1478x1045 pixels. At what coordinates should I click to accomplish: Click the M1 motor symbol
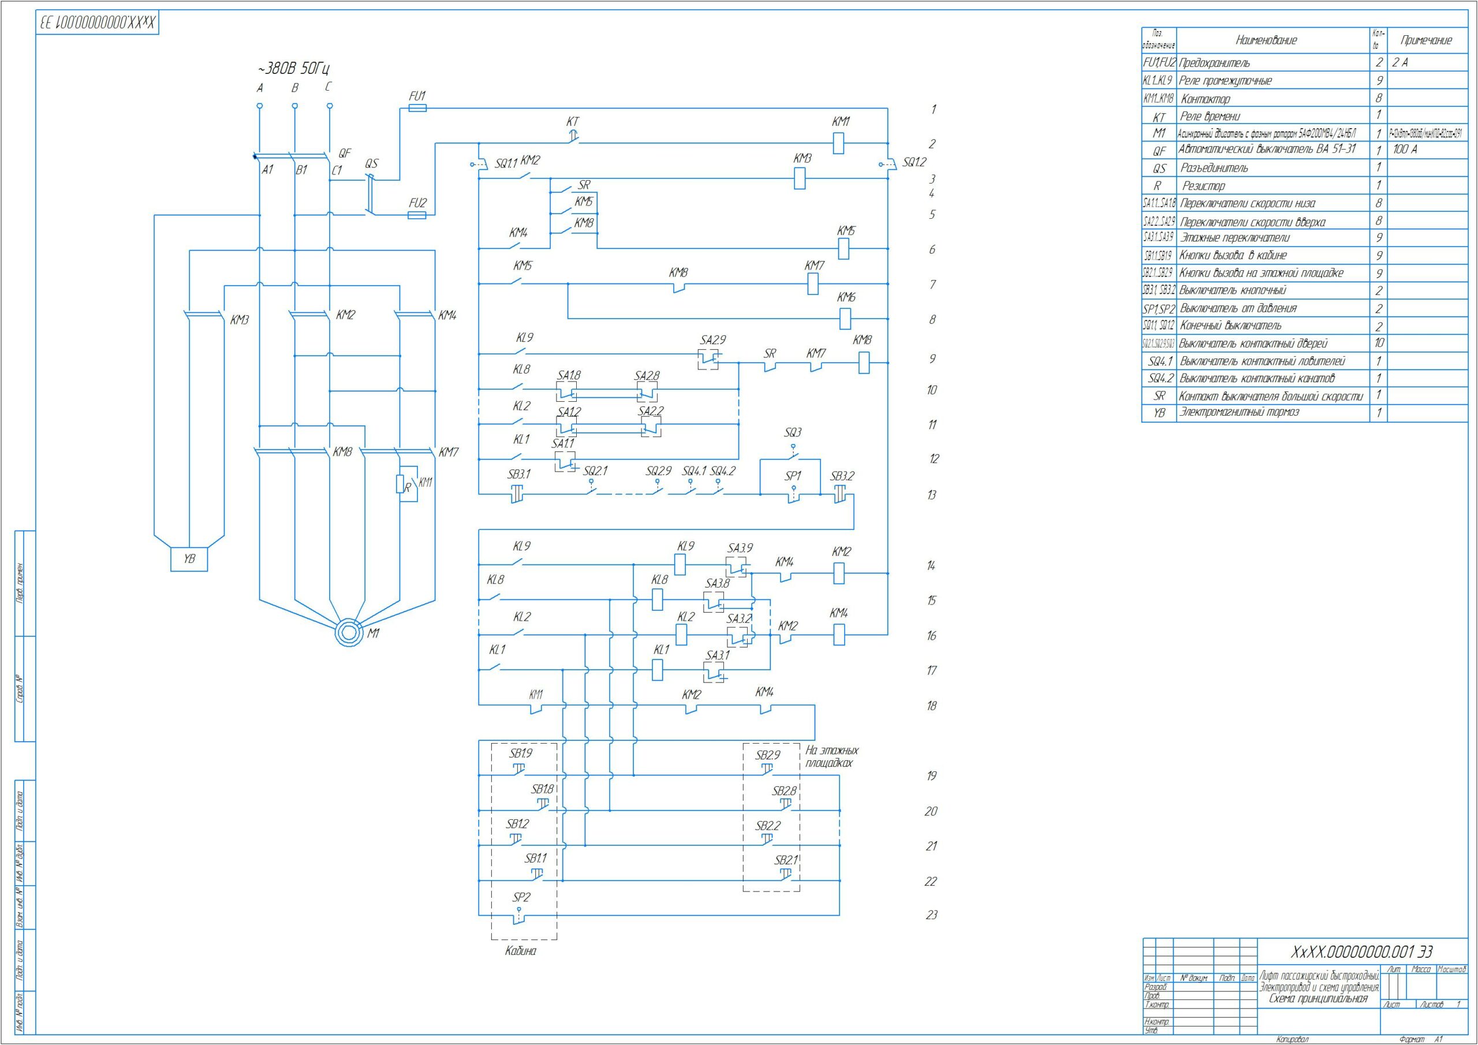[x=349, y=633]
